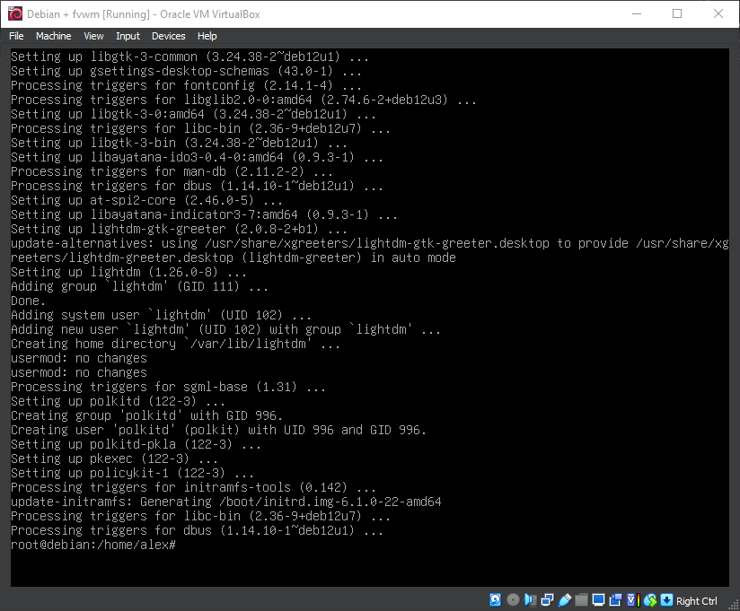Click the display status icon

click(x=598, y=599)
